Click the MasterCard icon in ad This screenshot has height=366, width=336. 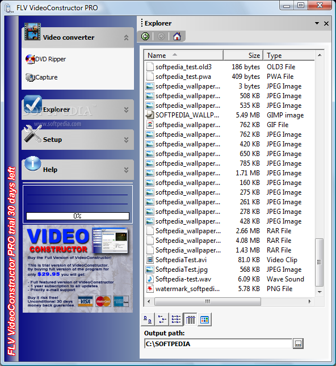point(103,301)
